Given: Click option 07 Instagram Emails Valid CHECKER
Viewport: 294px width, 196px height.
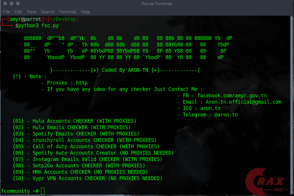Looking at the screenshot, I should (88, 159).
